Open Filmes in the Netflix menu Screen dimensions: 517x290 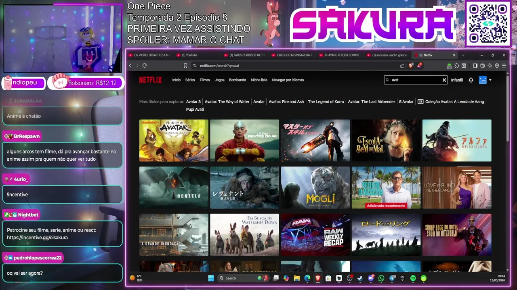point(205,80)
